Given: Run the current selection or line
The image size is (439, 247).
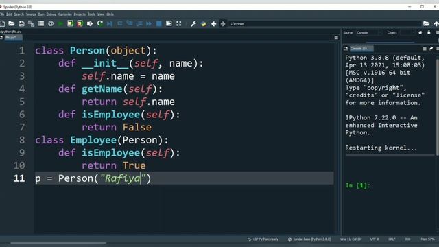Looking at the screenshot, I should [90, 24].
